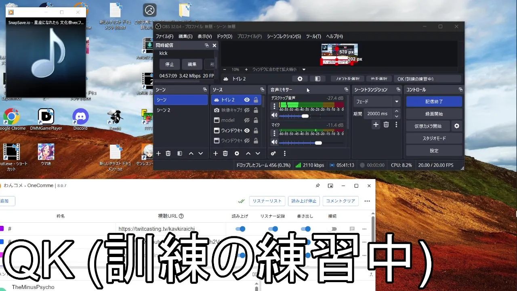Viewport: 517px width, 291px height.
Task: Move scene up with the up arrow
Action: pos(191,154)
